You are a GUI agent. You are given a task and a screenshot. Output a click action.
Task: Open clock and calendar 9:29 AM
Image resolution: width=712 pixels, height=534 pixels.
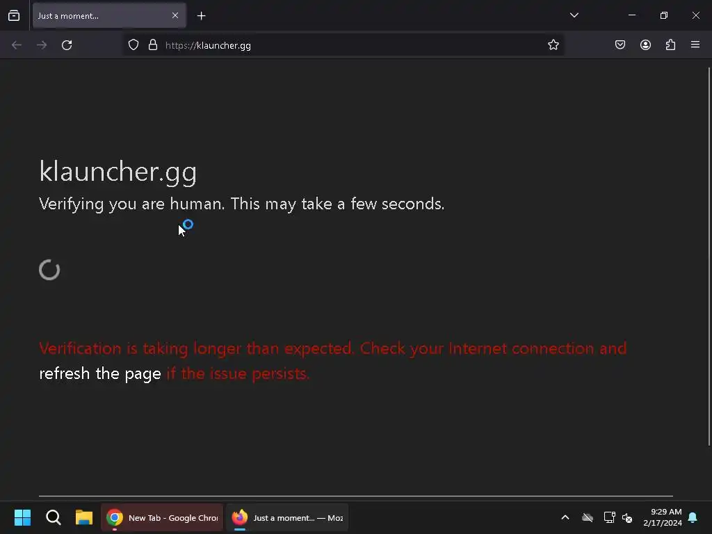[x=663, y=517]
